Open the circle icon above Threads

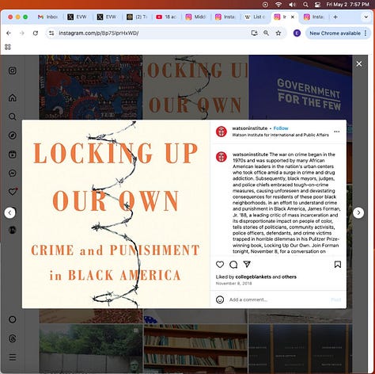tap(13, 319)
